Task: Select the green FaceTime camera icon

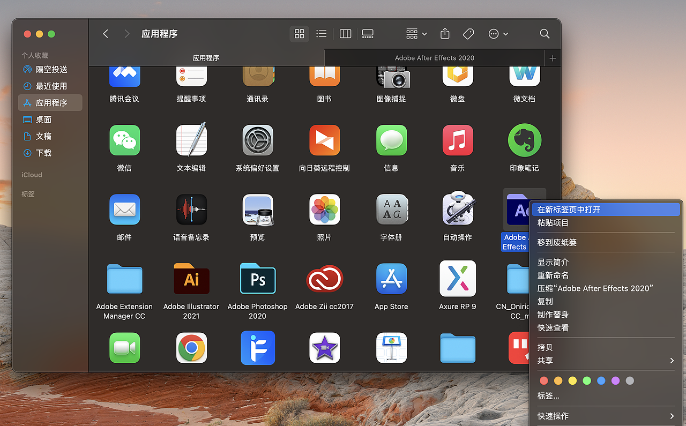Action: coord(124,348)
